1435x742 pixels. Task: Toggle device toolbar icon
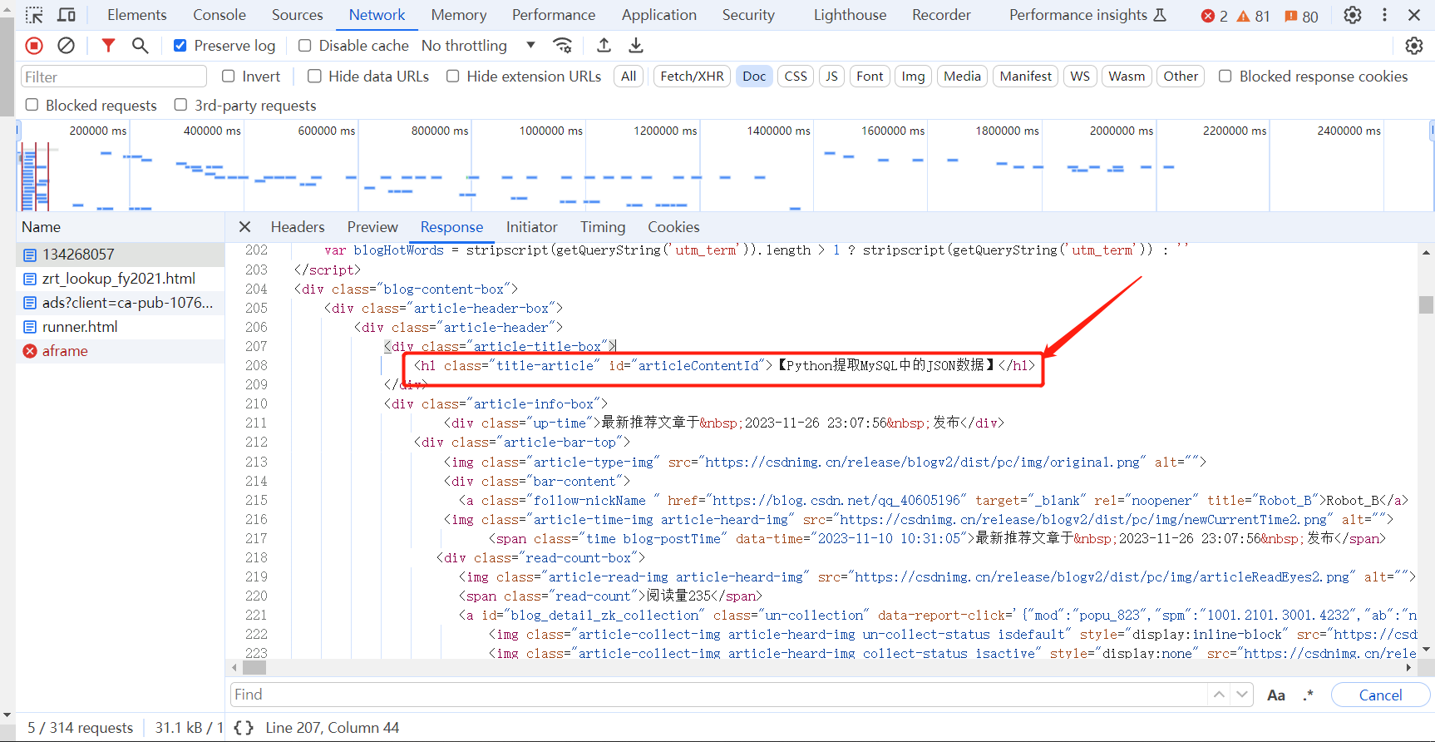67,15
